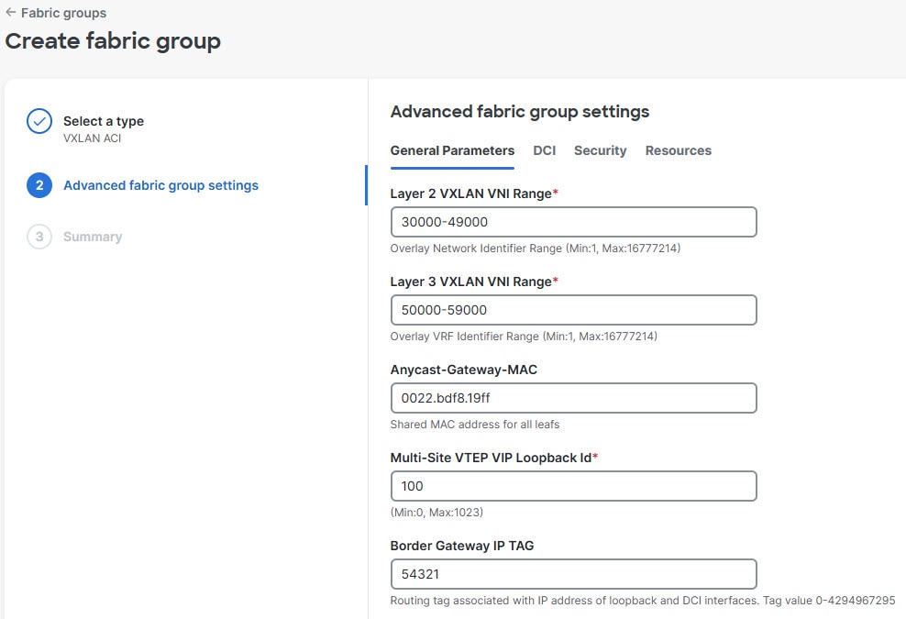
Task: Open the Security tab
Action: [601, 150]
